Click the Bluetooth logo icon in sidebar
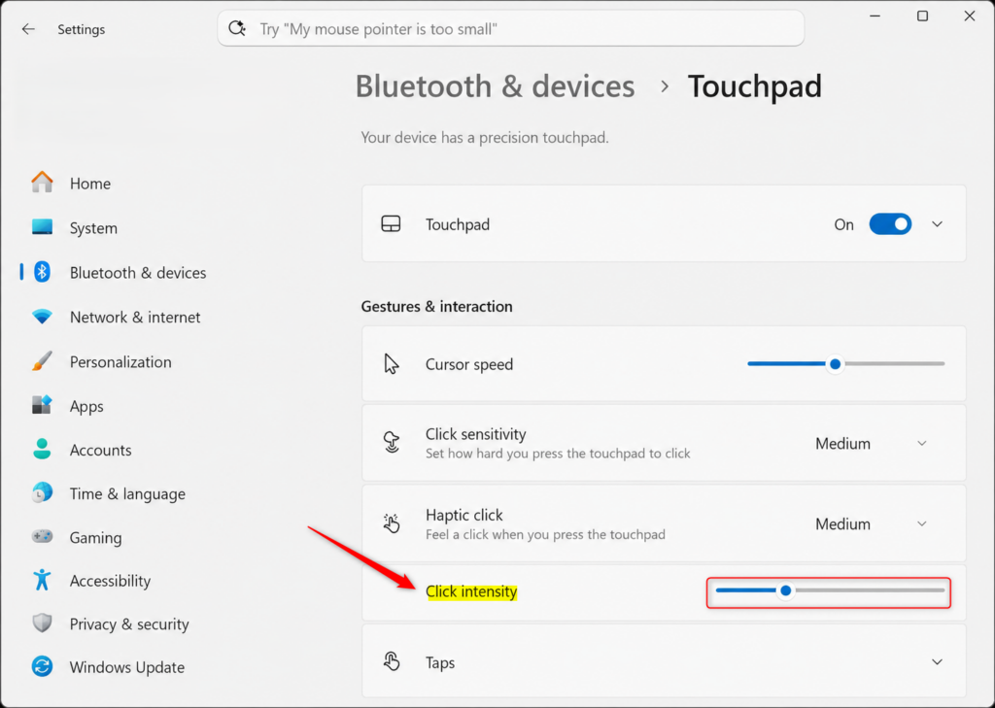Image resolution: width=995 pixels, height=708 pixels. 42,272
